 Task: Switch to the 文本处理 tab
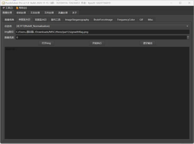click(35, 13)
